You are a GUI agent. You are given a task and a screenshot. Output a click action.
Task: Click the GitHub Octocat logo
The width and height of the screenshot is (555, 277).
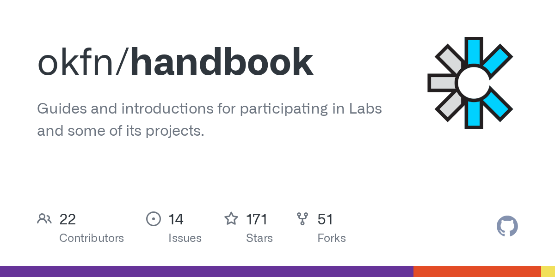pos(507,226)
